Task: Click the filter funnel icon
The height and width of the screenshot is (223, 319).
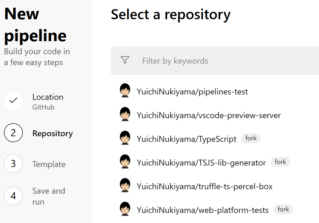Action: pyautogui.click(x=125, y=60)
